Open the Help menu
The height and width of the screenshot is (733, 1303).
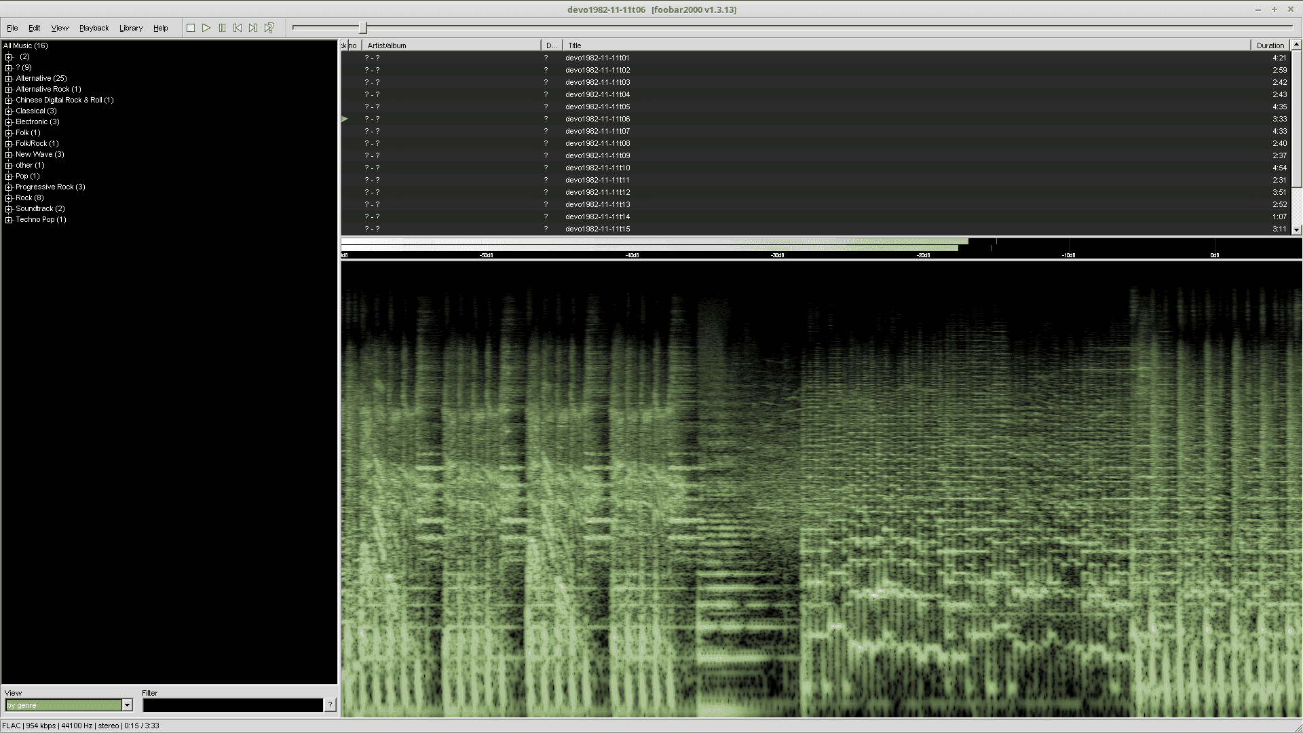pos(160,28)
